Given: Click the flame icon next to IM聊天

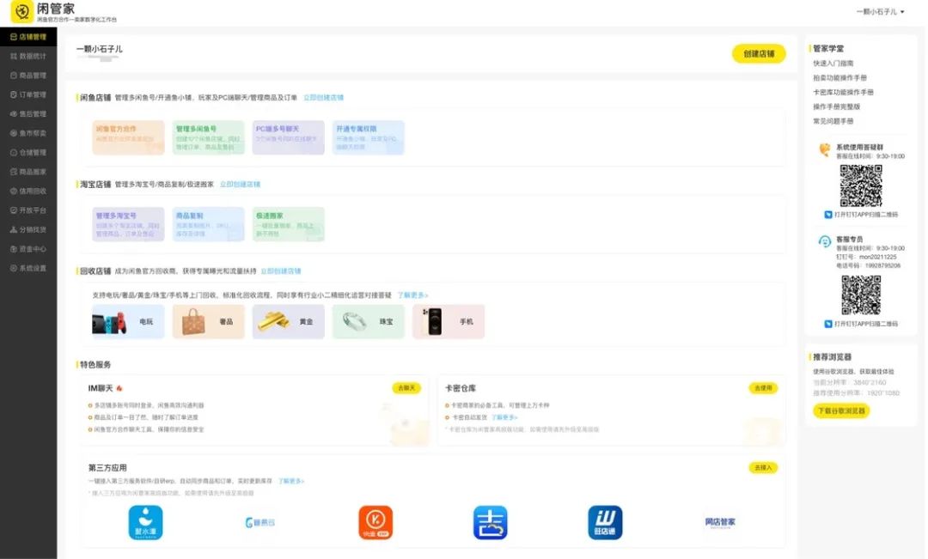Looking at the screenshot, I should click(x=119, y=388).
